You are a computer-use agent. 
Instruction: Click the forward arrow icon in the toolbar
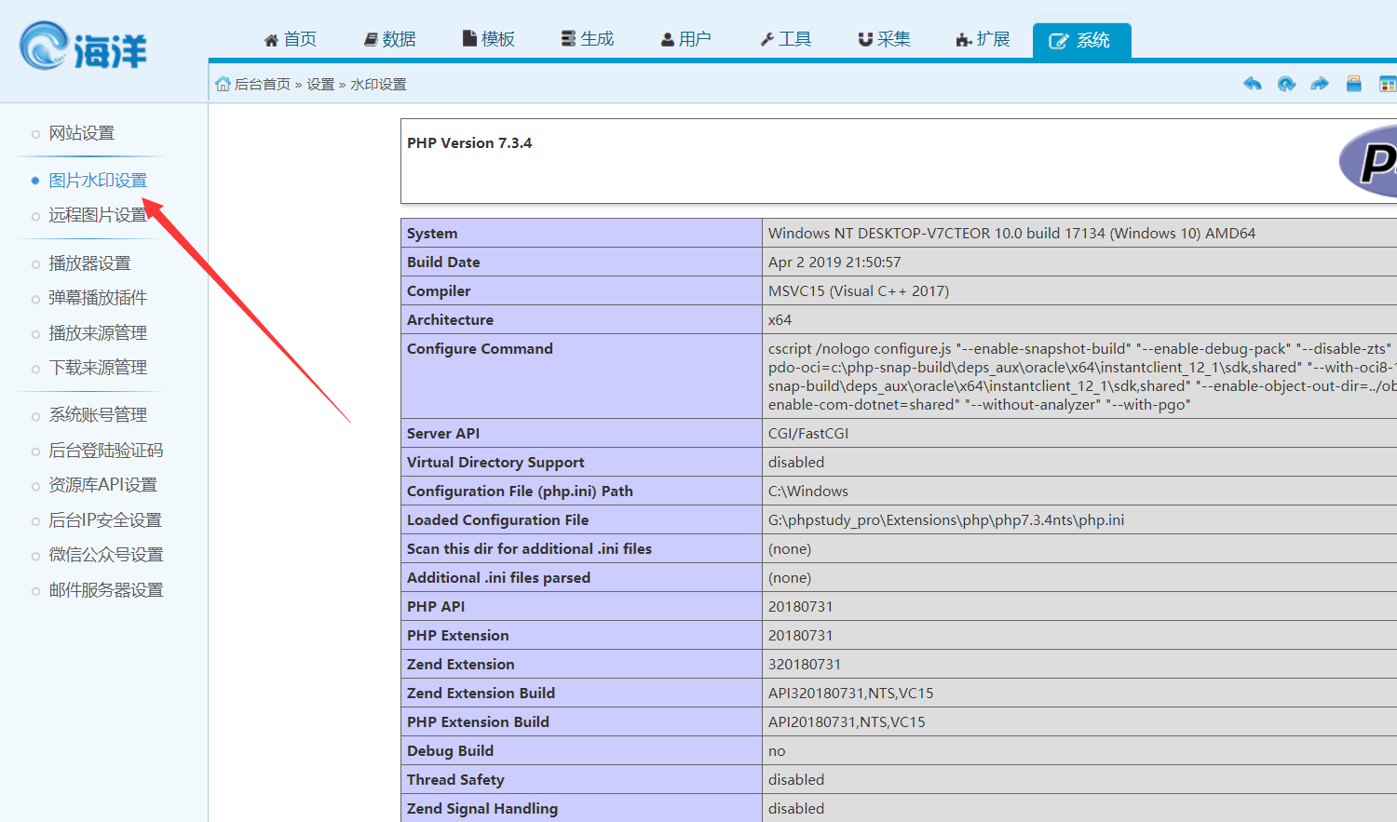pos(1320,84)
